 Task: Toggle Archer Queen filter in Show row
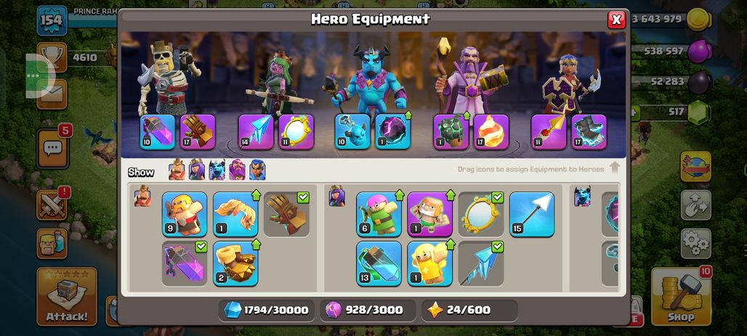197,170
